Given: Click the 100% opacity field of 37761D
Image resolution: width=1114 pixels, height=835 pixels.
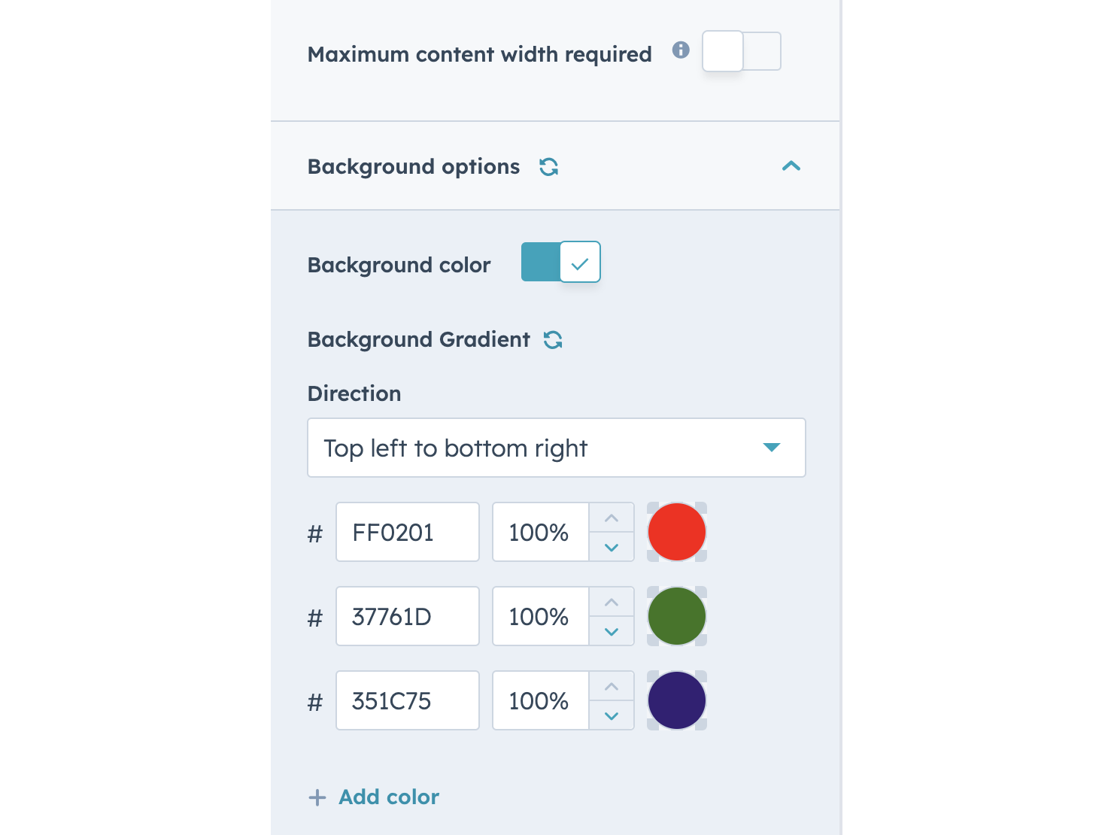Looking at the screenshot, I should (x=538, y=616).
